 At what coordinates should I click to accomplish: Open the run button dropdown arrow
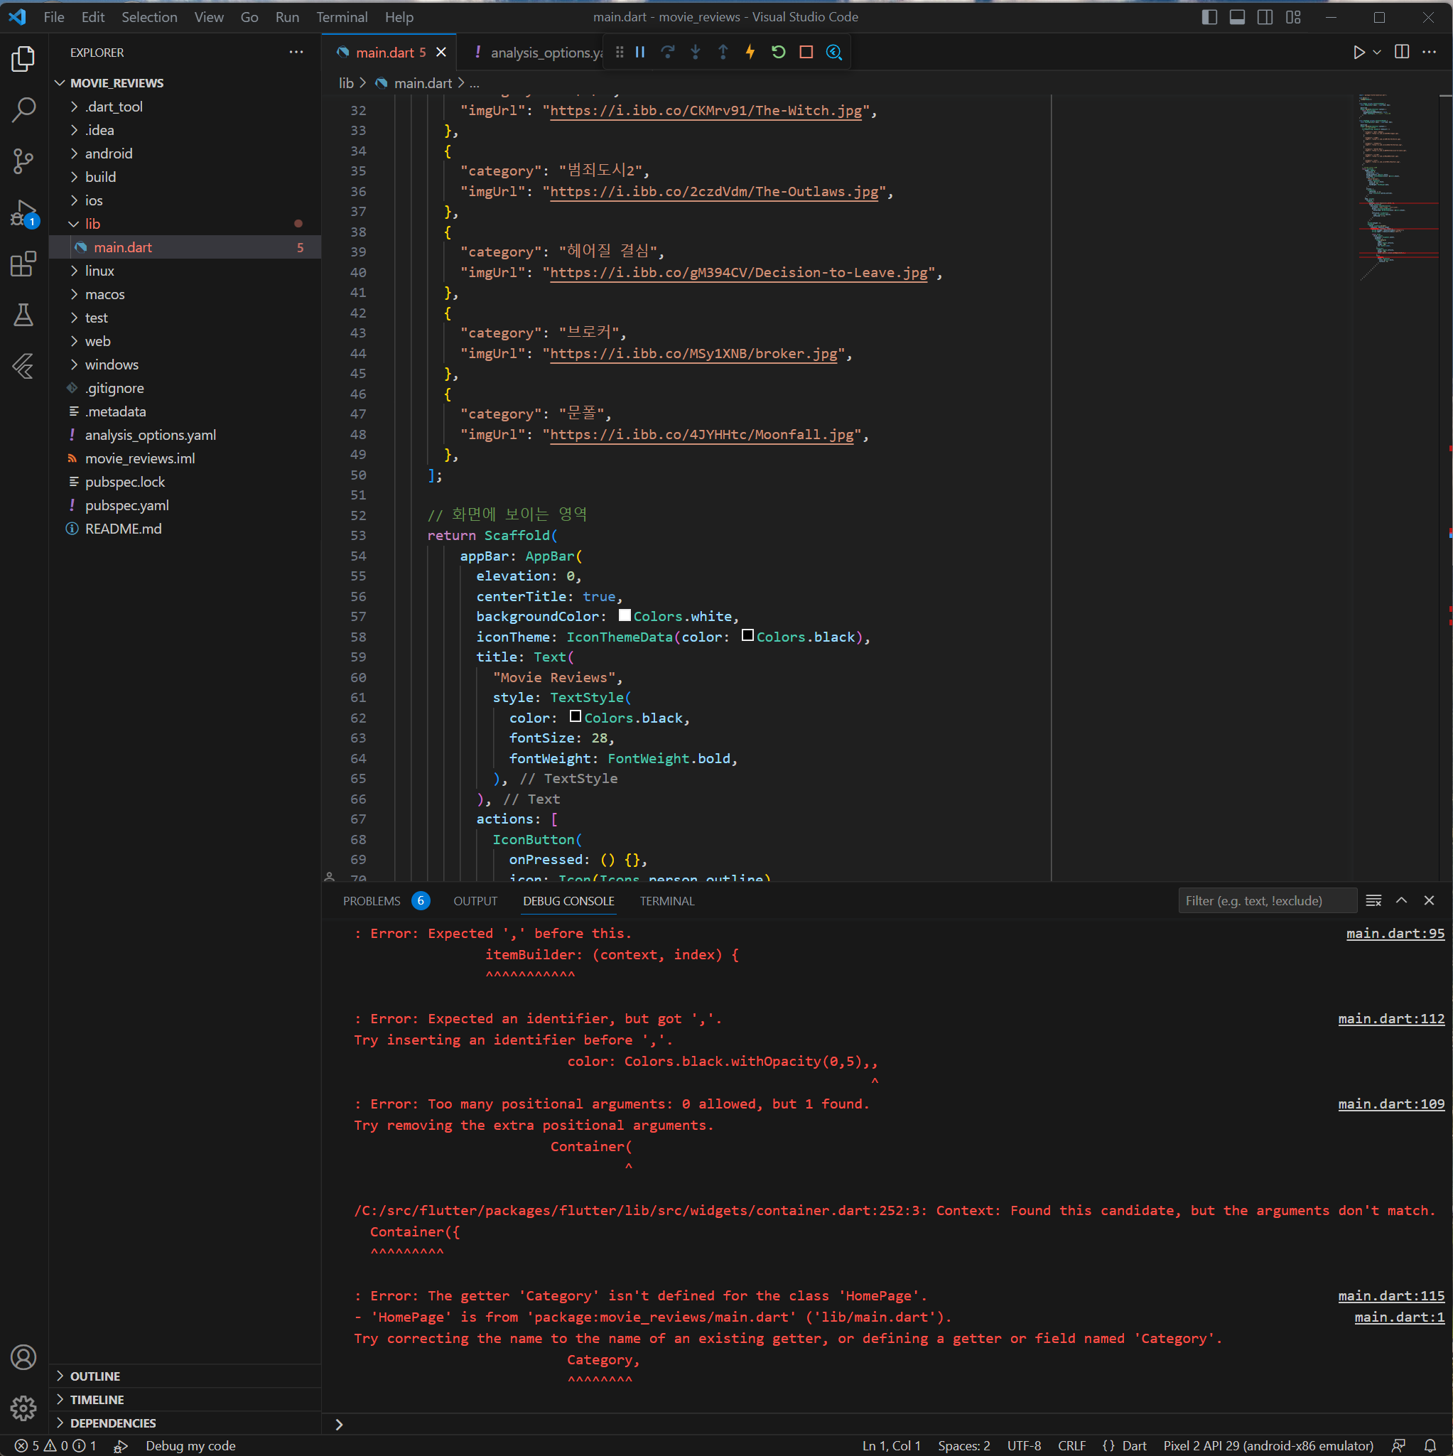pos(1377,52)
